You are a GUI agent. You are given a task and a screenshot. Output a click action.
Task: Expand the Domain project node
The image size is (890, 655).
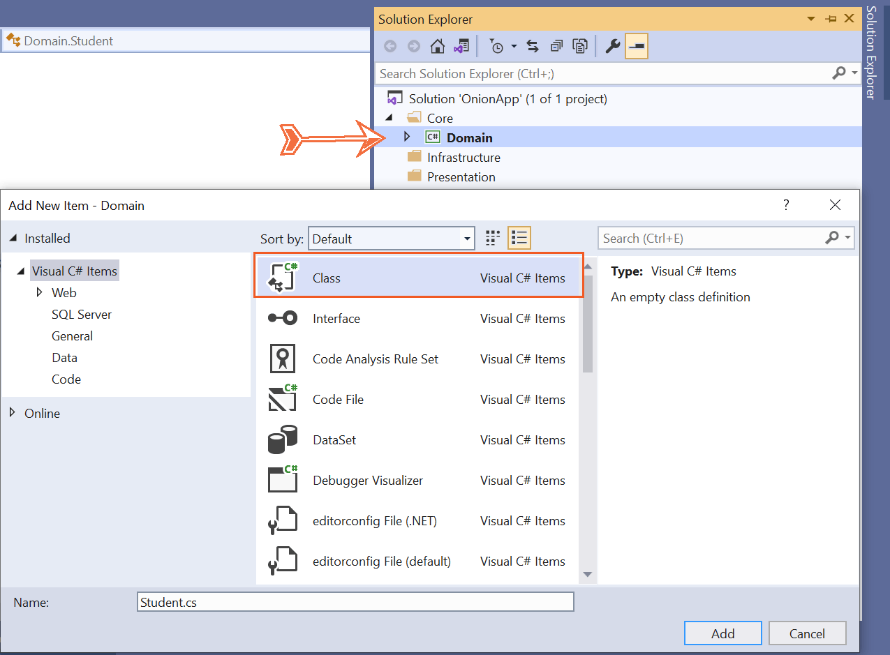pos(407,137)
